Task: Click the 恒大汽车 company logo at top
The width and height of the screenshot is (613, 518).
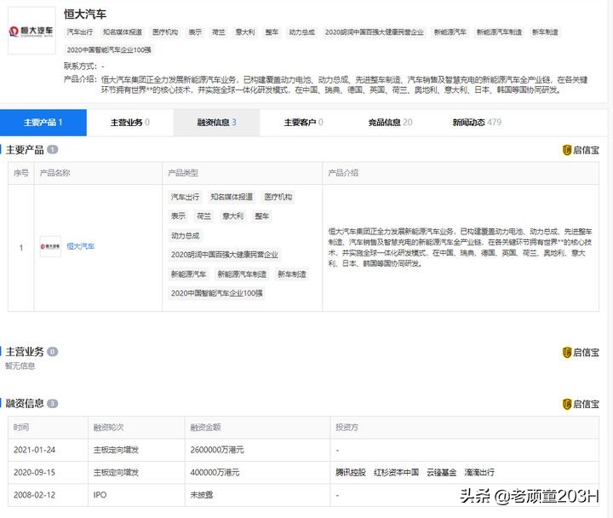Action: click(x=31, y=32)
